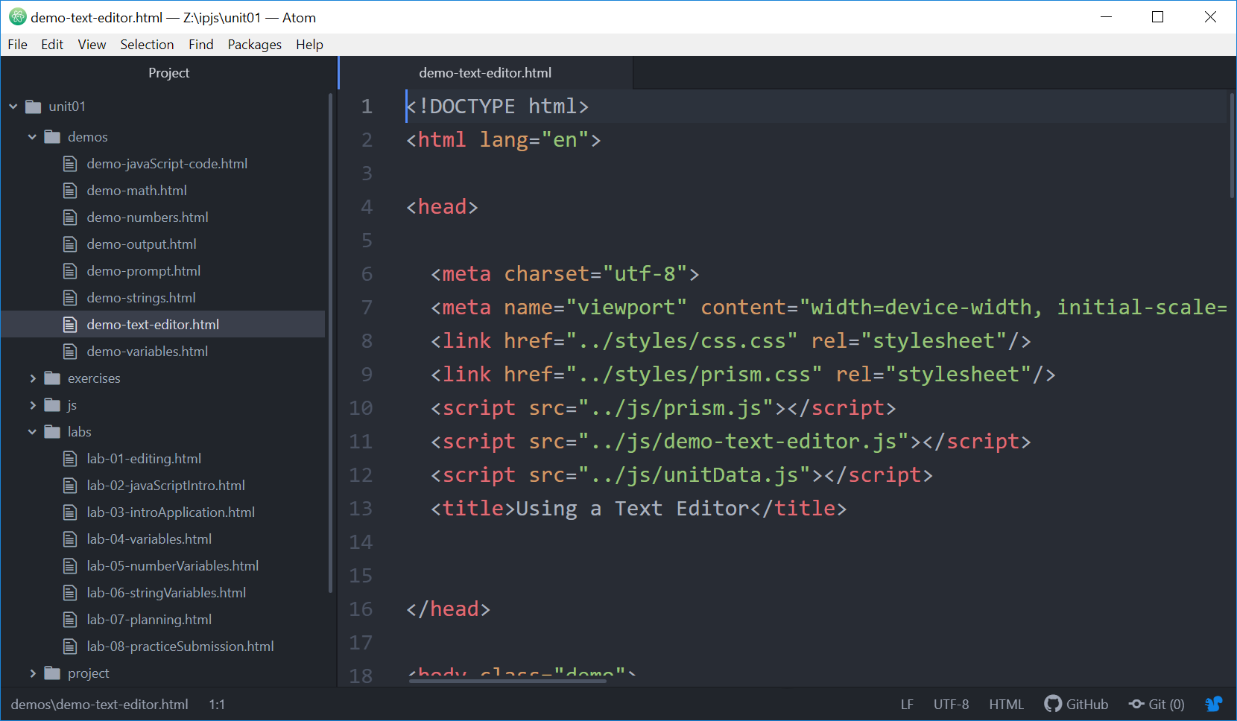Click the file icon beside demo-variables.html
1237x721 pixels.
[70, 351]
